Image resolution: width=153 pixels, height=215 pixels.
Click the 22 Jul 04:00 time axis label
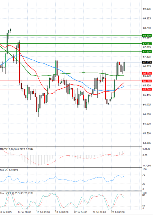pos(81,212)
